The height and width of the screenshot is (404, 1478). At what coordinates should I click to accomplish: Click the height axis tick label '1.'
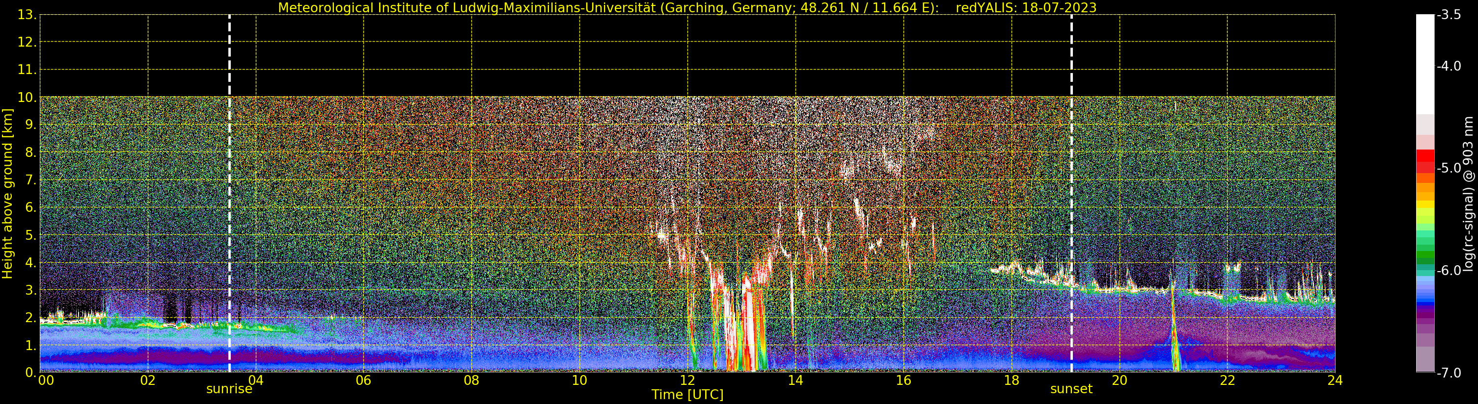pos(30,345)
